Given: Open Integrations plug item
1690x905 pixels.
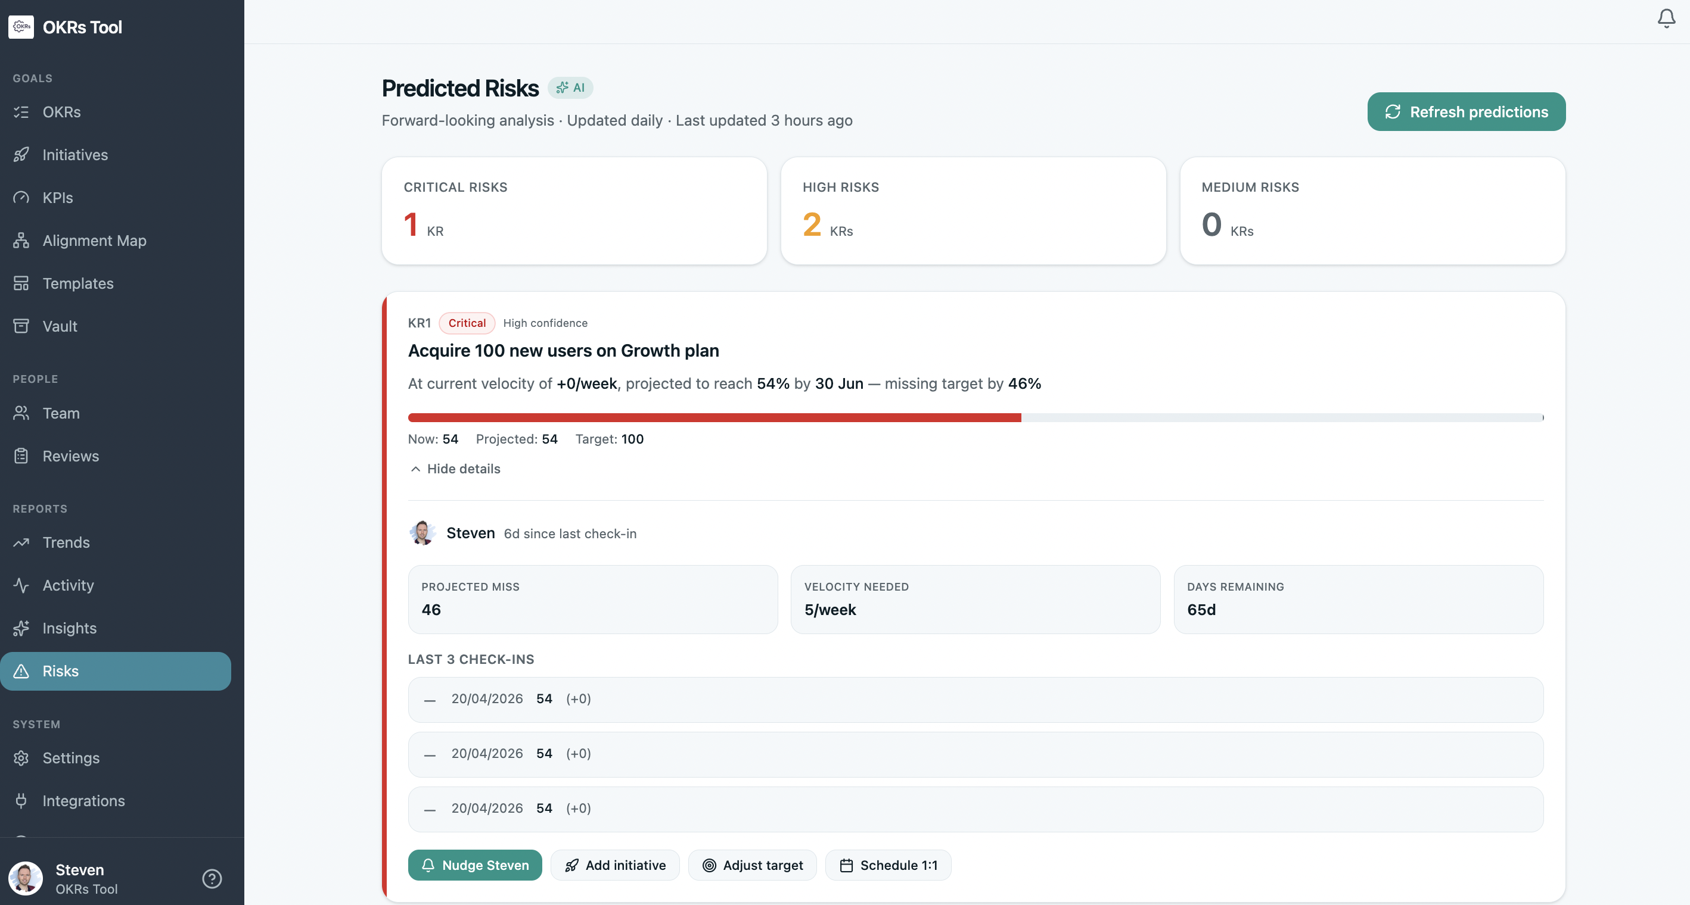Looking at the screenshot, I should [83, 800].
